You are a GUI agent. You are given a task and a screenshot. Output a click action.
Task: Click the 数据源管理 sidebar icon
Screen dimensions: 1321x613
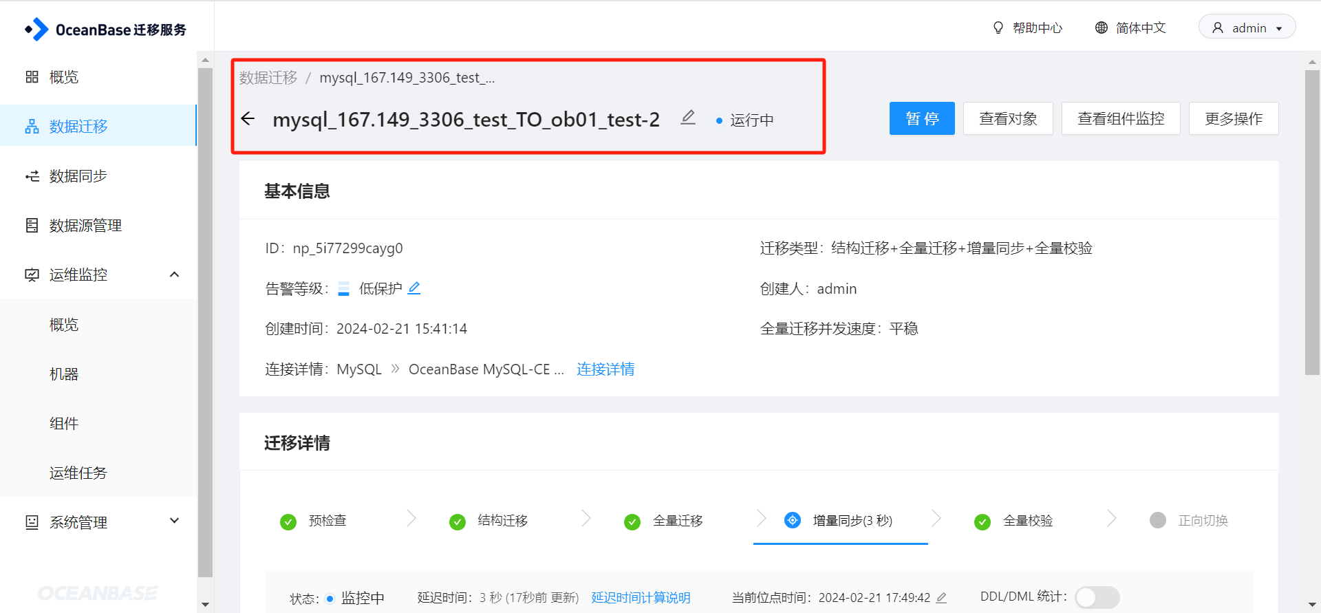point(32,226)
